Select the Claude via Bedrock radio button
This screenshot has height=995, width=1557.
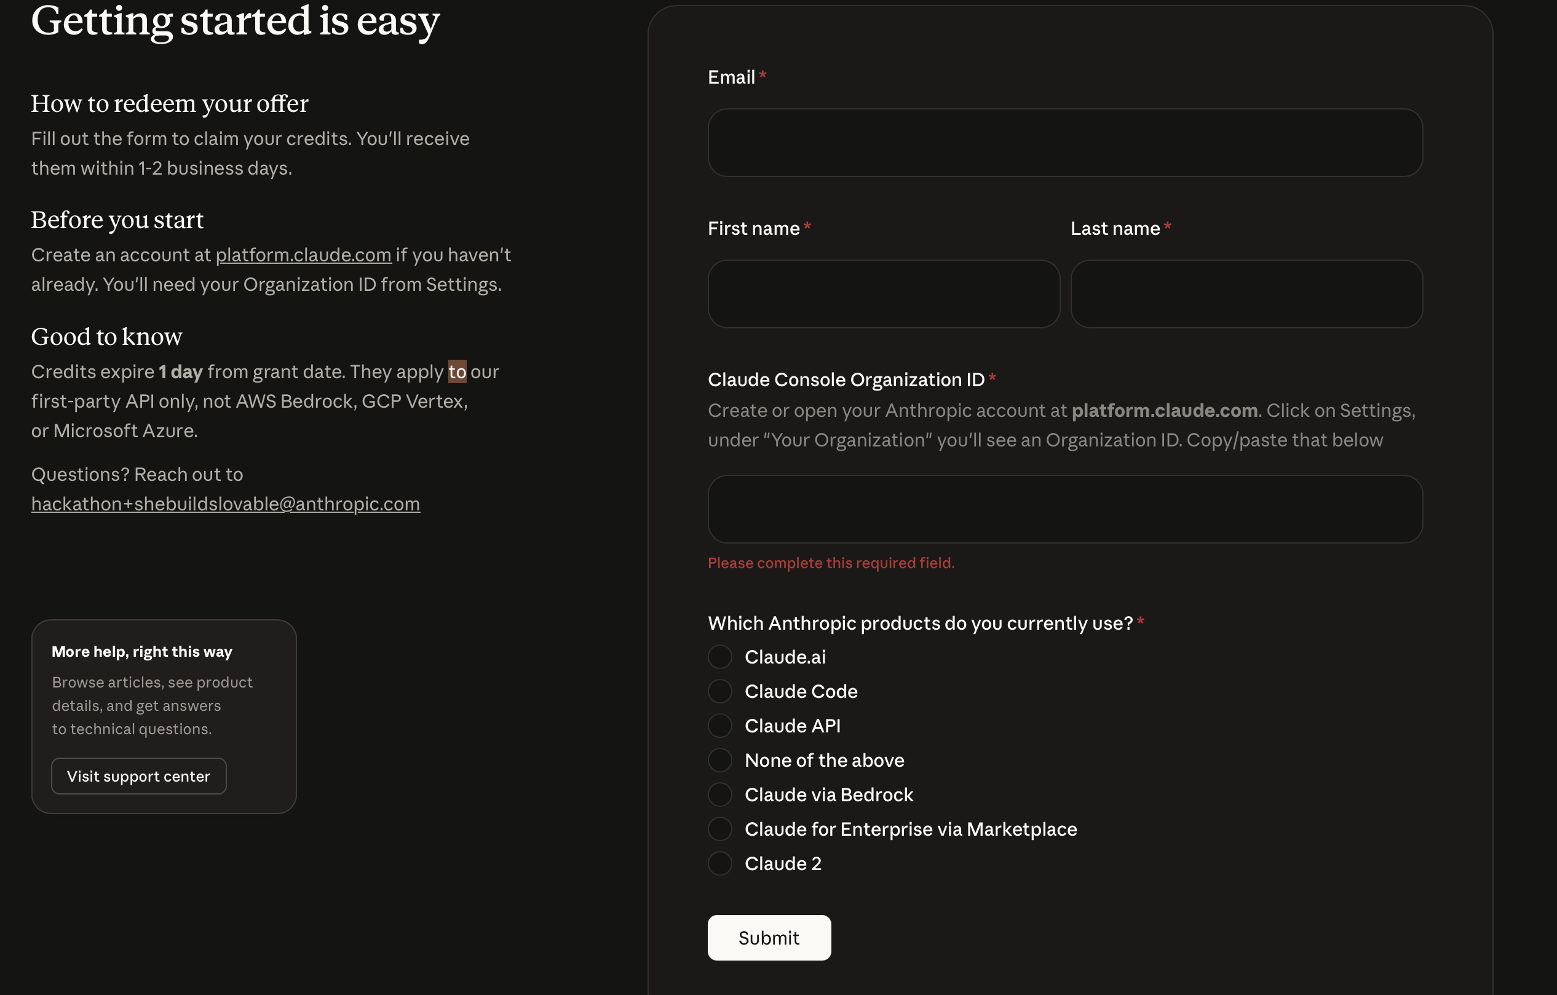(x=719, y=795)
